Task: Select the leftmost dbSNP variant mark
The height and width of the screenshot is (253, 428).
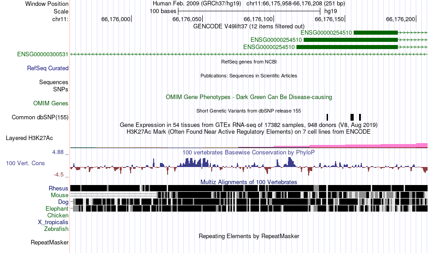Action: pyautogui.click(x=327, y=117)
